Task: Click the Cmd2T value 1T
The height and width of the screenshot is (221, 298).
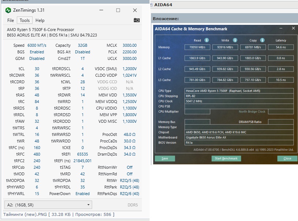Action: click(83, 58)
